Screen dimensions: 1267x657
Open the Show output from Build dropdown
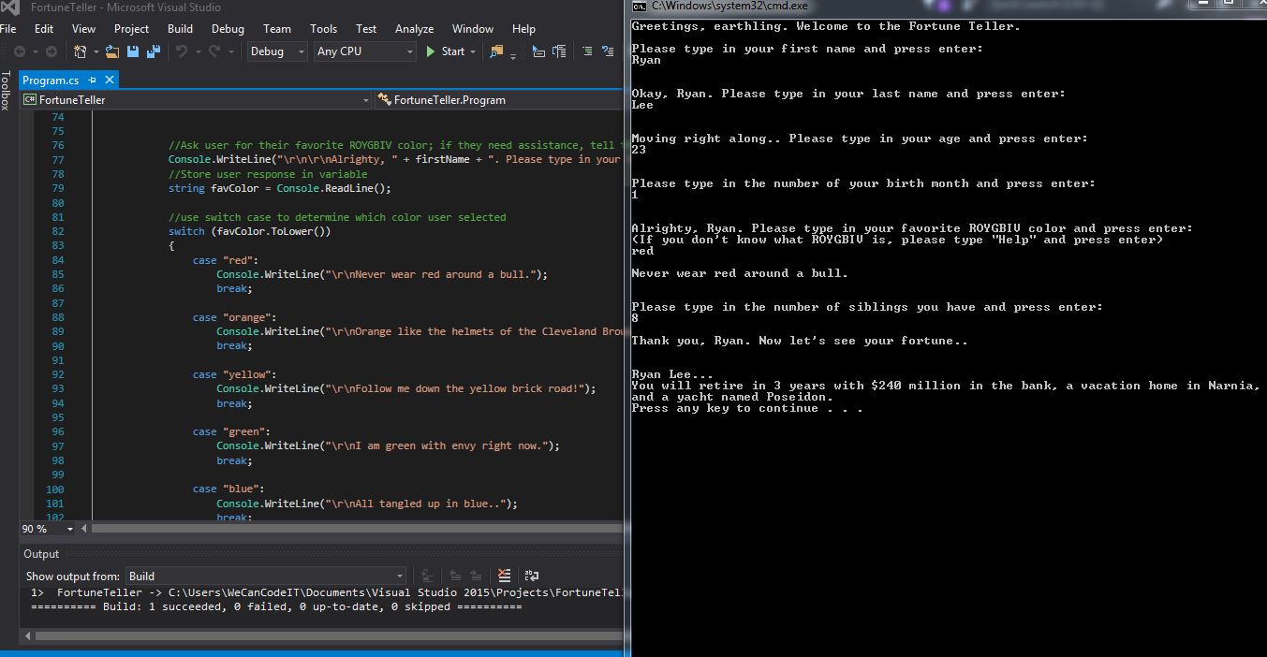(266, 577)
